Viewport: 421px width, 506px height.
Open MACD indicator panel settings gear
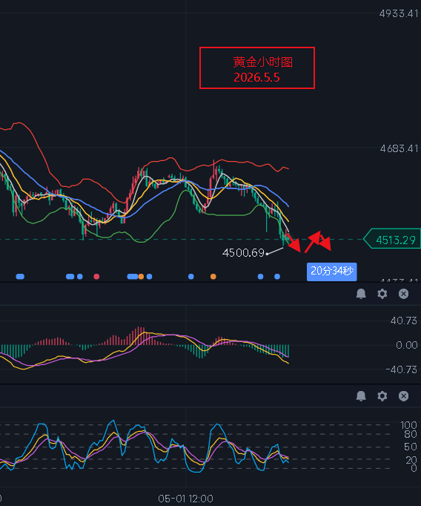(382, 294)
